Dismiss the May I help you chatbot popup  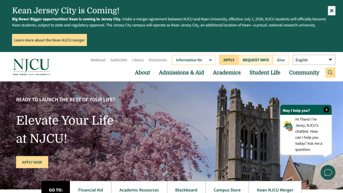[326, 110]
